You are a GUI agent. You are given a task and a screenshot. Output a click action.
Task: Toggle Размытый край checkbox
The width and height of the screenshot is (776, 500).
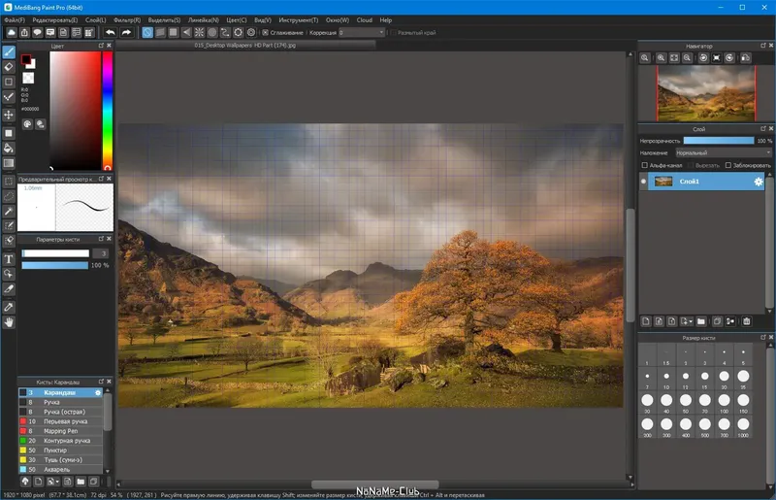[393, 33]
